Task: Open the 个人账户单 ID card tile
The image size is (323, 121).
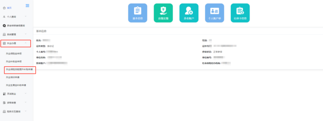Action: pyautogui.click(x=214, y=13)
